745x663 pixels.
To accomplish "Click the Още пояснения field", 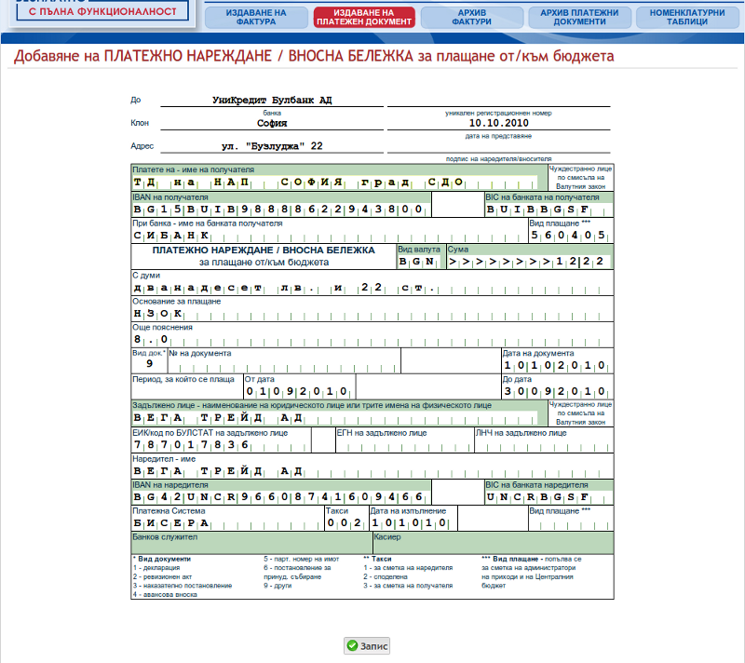I will (x=372, y=340).
